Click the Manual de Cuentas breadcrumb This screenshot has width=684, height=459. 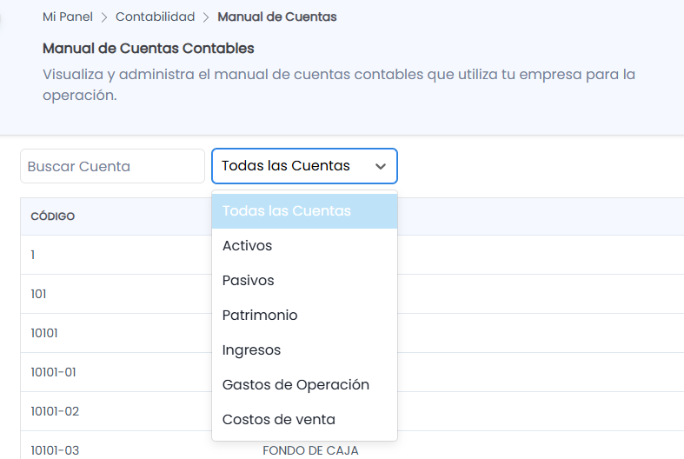click(277, 17)
